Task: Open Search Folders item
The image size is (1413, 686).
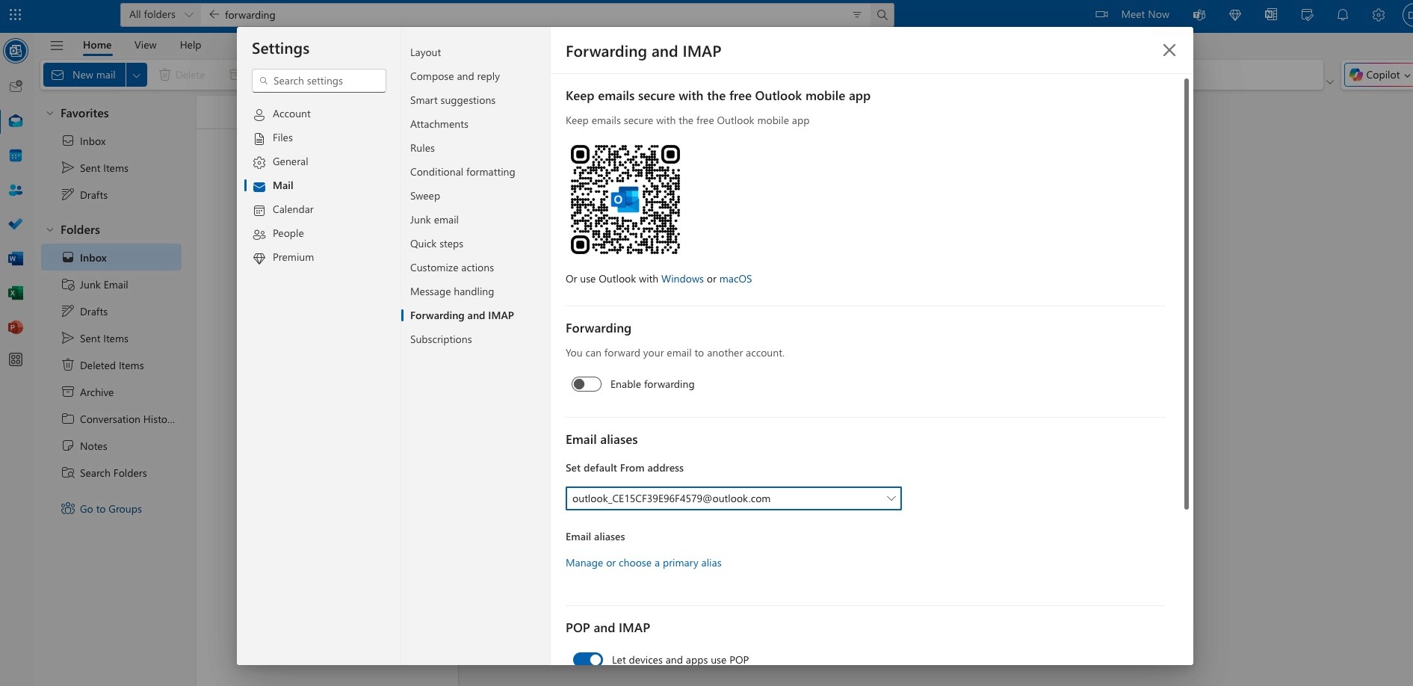Action: click(111, 473)
